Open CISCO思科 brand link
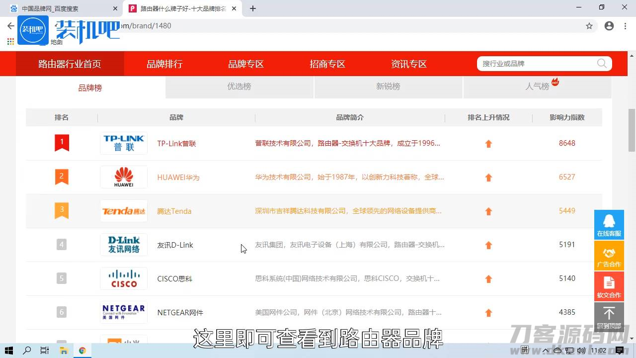 (x=175, y=278)
